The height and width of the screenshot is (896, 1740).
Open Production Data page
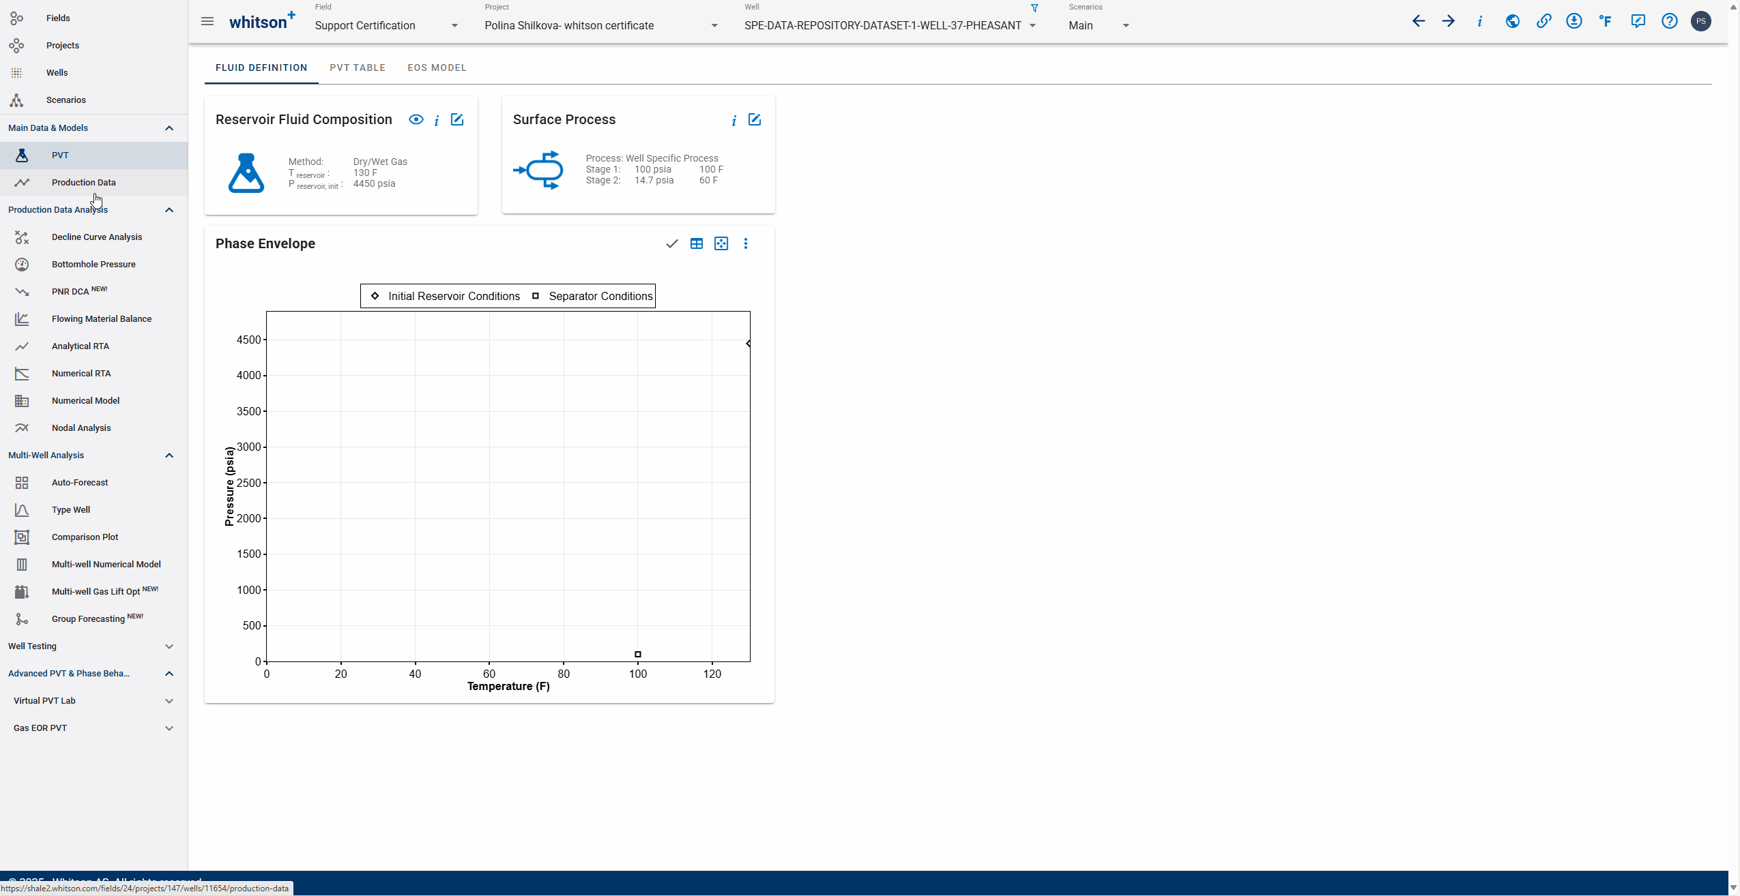(93, 182)
